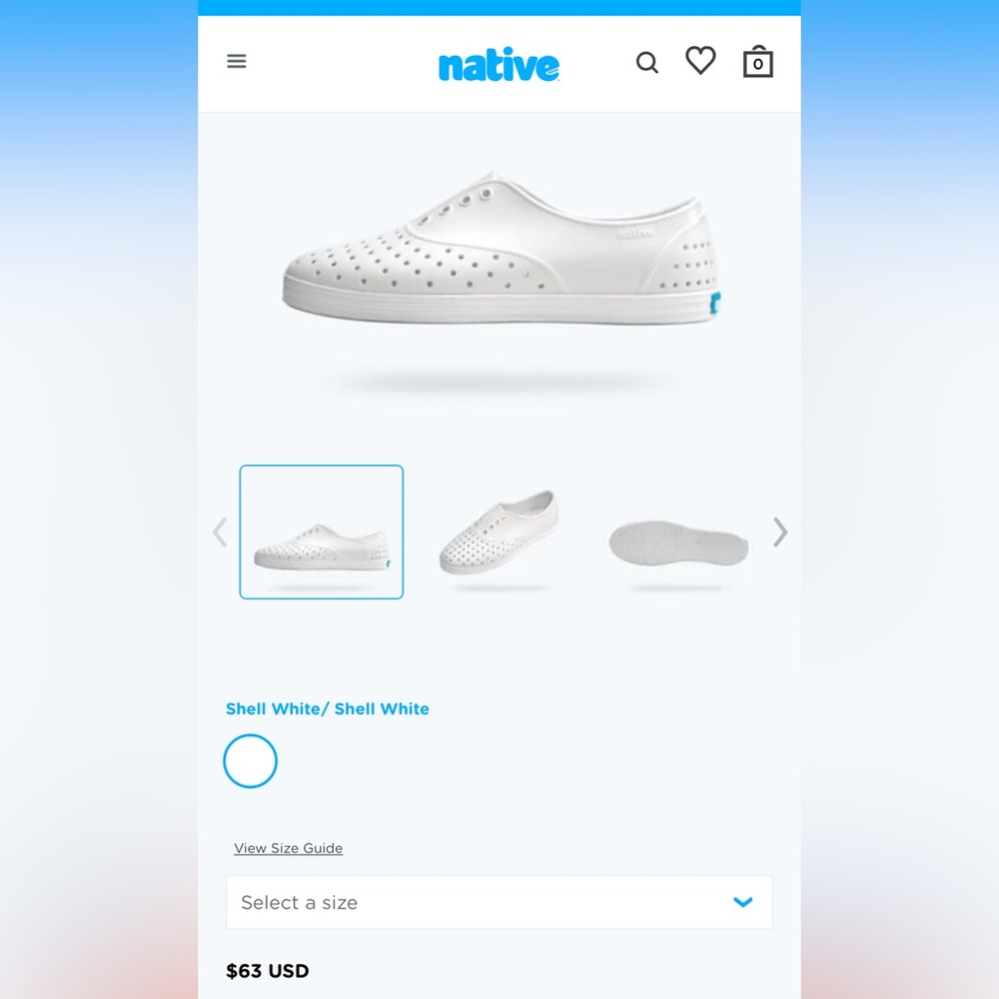Viewport: 999px width, 999px height.
Task: Go to previous thumbnail with left chevron
Action: pyautogui.click(x=220, y=532)
